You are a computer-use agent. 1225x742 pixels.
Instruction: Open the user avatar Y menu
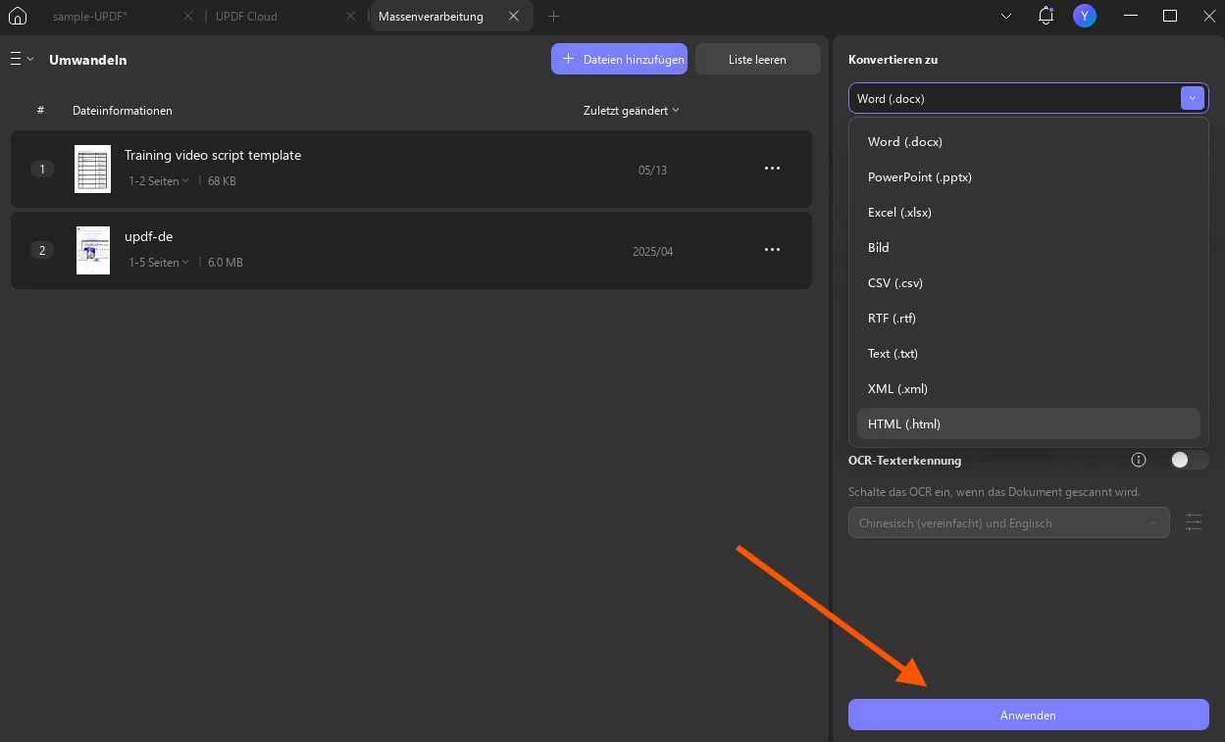click(x=1084, y=16)
